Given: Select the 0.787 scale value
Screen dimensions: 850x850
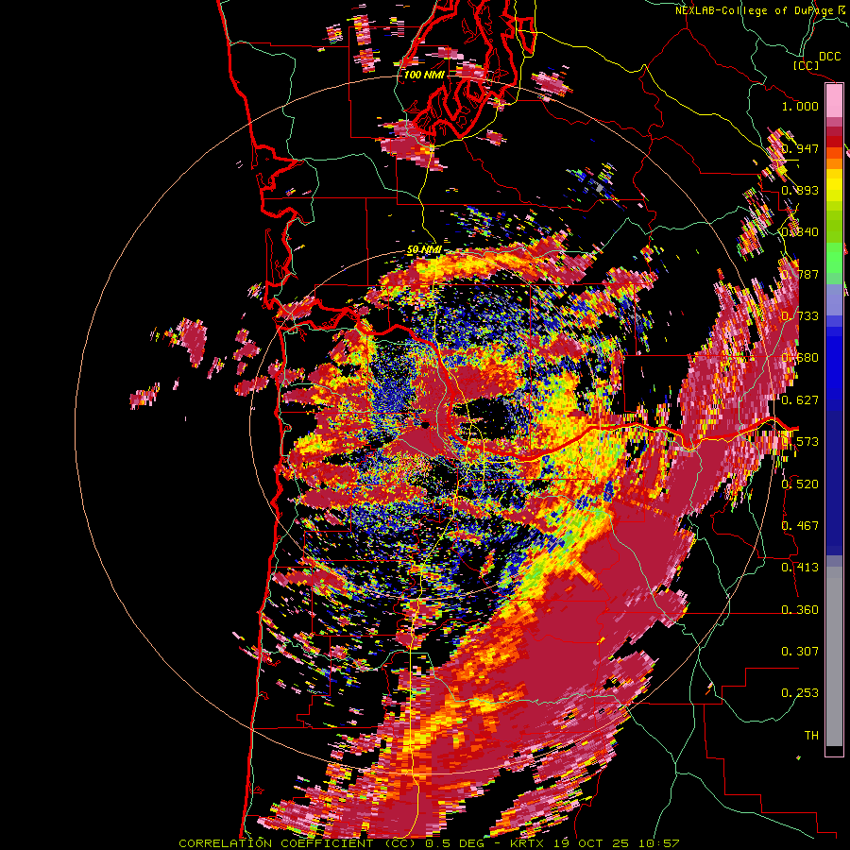Looking at the screenshot, I should coord(800,274).
